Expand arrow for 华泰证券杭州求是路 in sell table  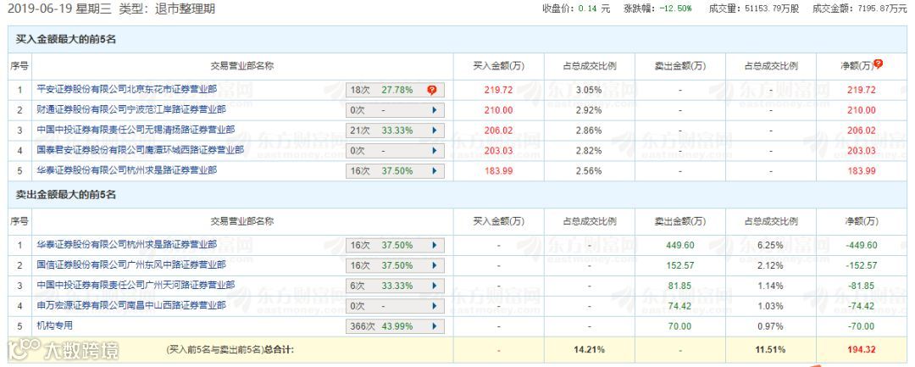pyautogui.click(x=434, y=245)
